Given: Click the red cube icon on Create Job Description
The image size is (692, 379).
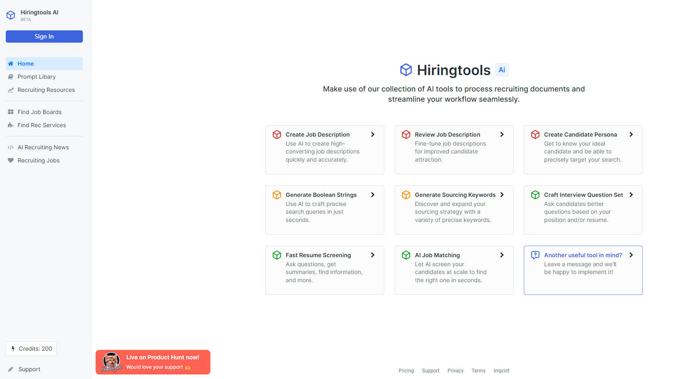Looking at the screenshot, I should (277, 135).
